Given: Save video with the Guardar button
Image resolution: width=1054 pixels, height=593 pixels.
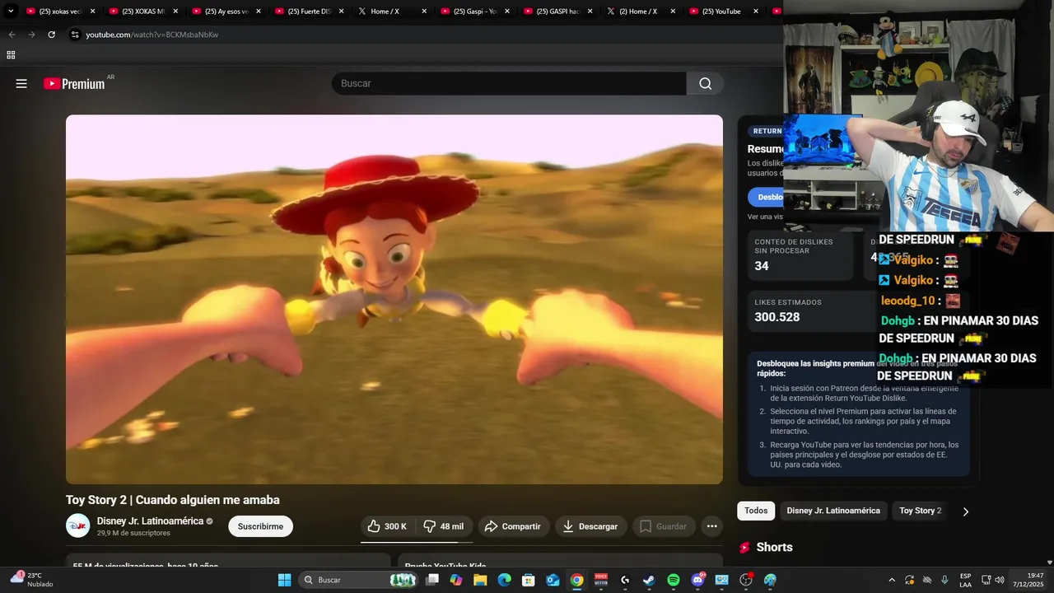Looking at the screenshot, I should 663,526.
